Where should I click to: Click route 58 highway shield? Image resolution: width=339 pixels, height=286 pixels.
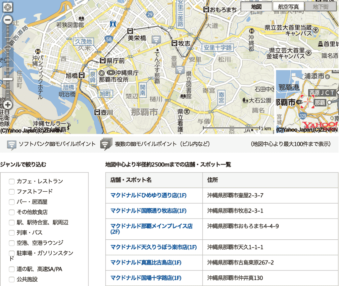[x=109, y=39]
